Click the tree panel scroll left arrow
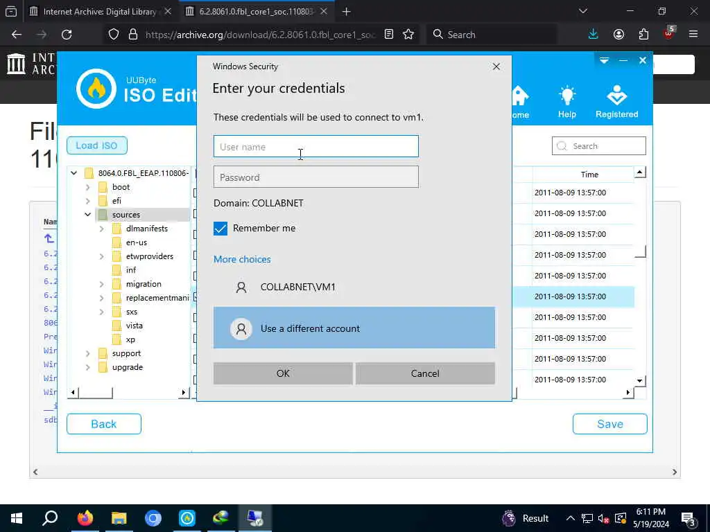 click(73, 392)
